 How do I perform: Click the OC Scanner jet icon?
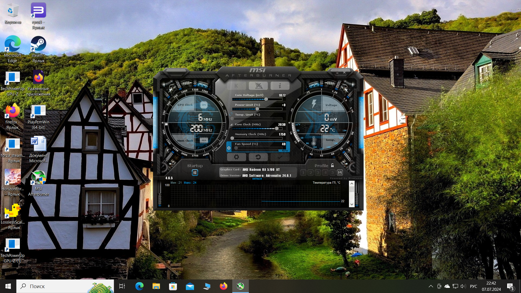click(258, 86)
